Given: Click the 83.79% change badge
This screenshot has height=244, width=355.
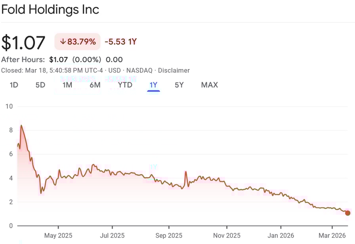Looking at the screenshot, I should (78, 42).
